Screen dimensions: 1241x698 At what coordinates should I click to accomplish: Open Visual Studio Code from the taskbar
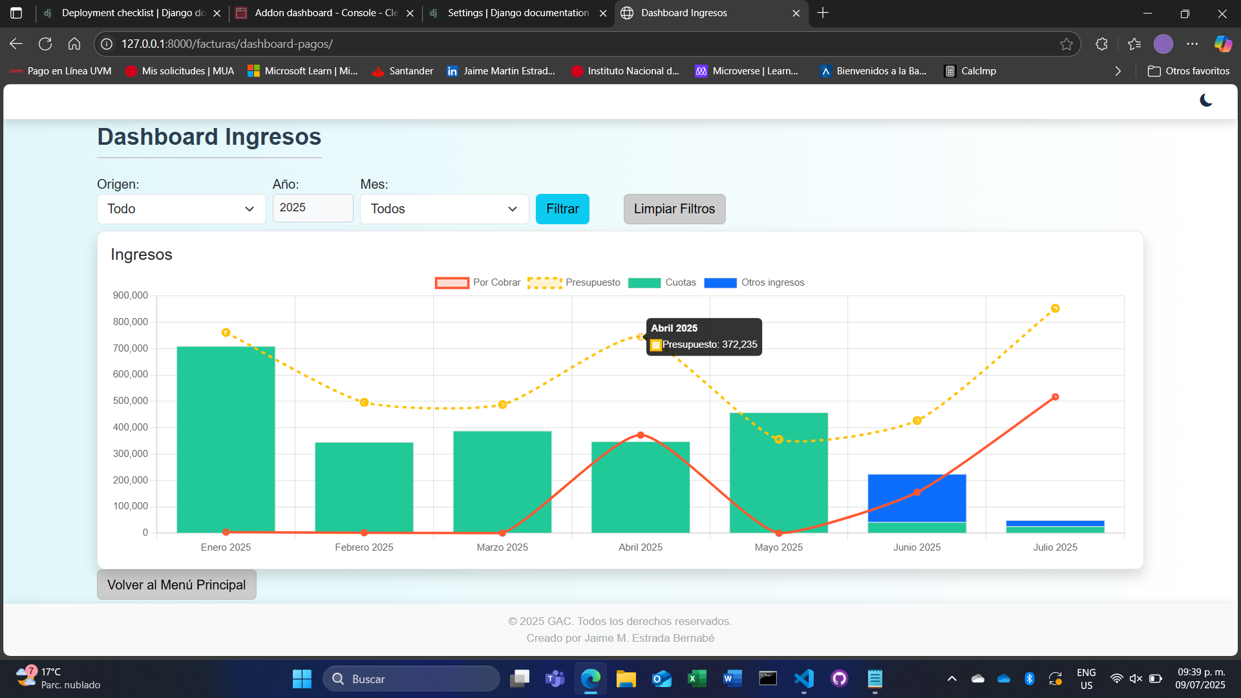click(x=803, y=679)
